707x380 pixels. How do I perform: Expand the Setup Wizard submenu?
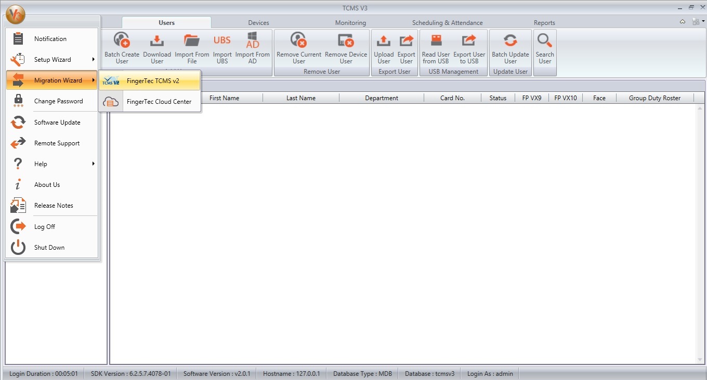click(x=51, y=60)
